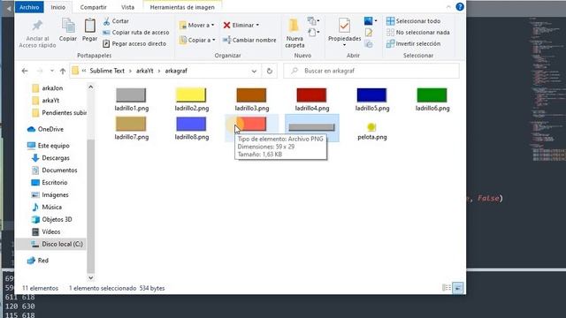Open the Mover a dropdown
The height and width of the screenshot is (318, 566).
tap(196, 26)
